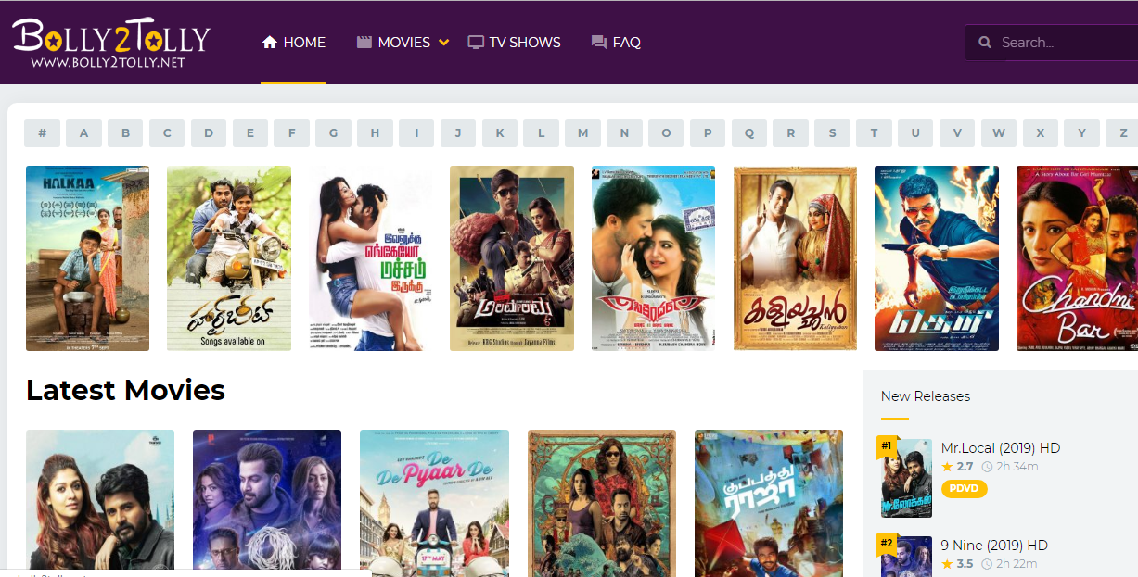Screen dimensions: 1138x577
Task: Click the Bolly2Tolly site logo
Action: coord(111,43)
